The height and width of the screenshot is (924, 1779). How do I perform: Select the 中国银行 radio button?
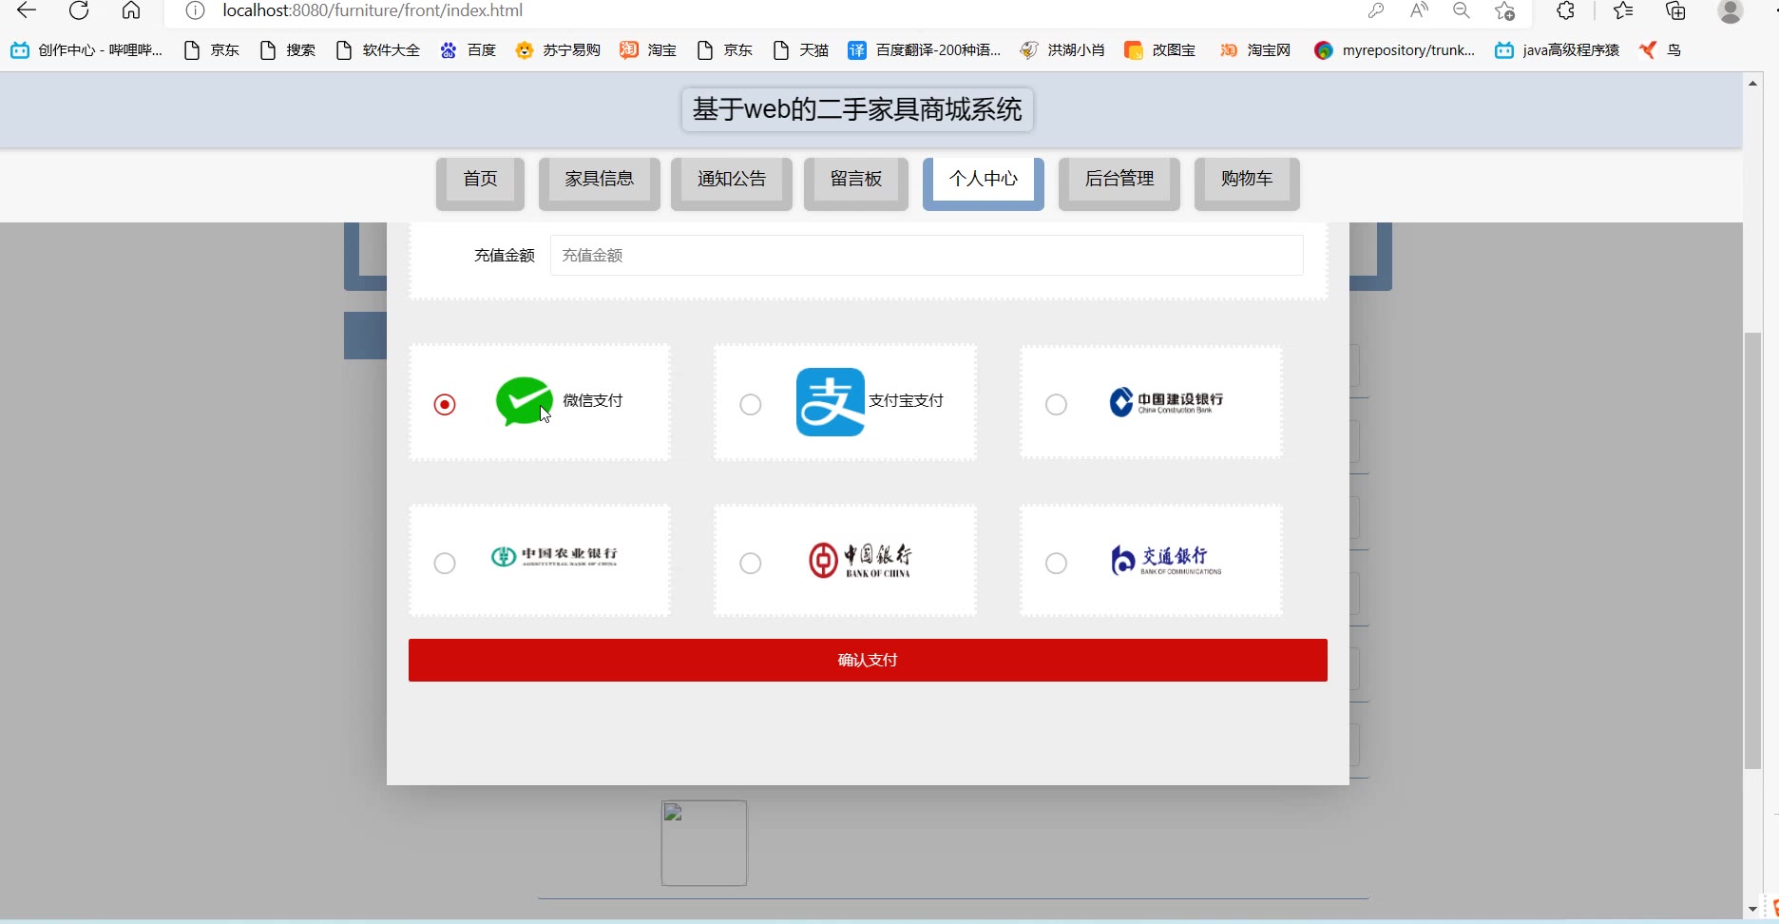point(751,564)
